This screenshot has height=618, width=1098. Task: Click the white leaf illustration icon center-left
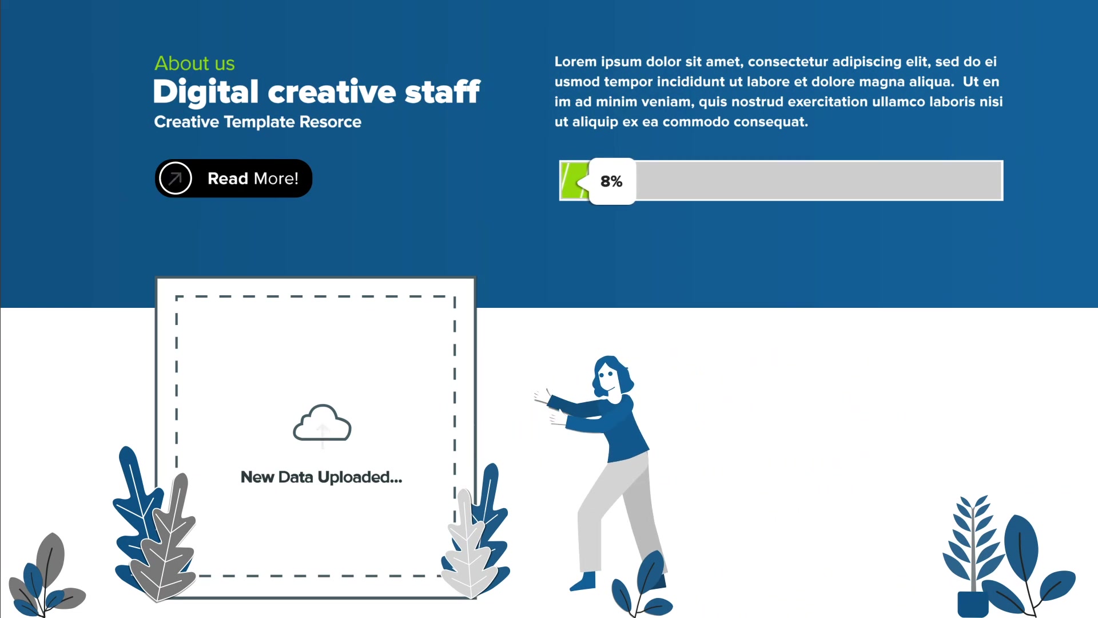[468, 543]
